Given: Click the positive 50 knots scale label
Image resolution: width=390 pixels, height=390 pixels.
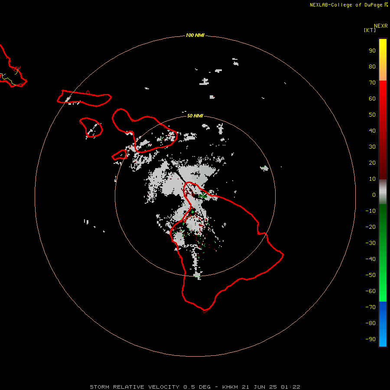Looking at the screenshot, I should (x=372, y=115).
